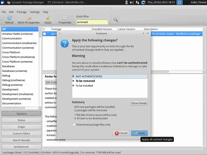Click the network arrows icon in panel

pos(137,2)
